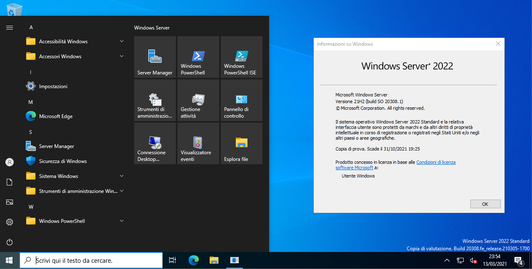Click the Copia di prova expiration text
This screenshot has height=269, width=532.
point(377,148)
